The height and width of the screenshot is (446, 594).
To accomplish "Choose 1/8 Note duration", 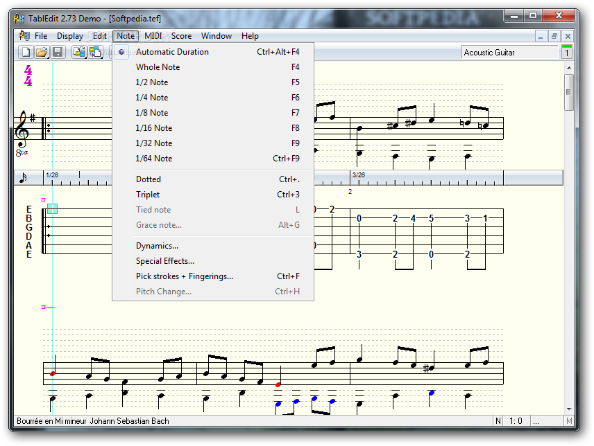I will point(213,113).
